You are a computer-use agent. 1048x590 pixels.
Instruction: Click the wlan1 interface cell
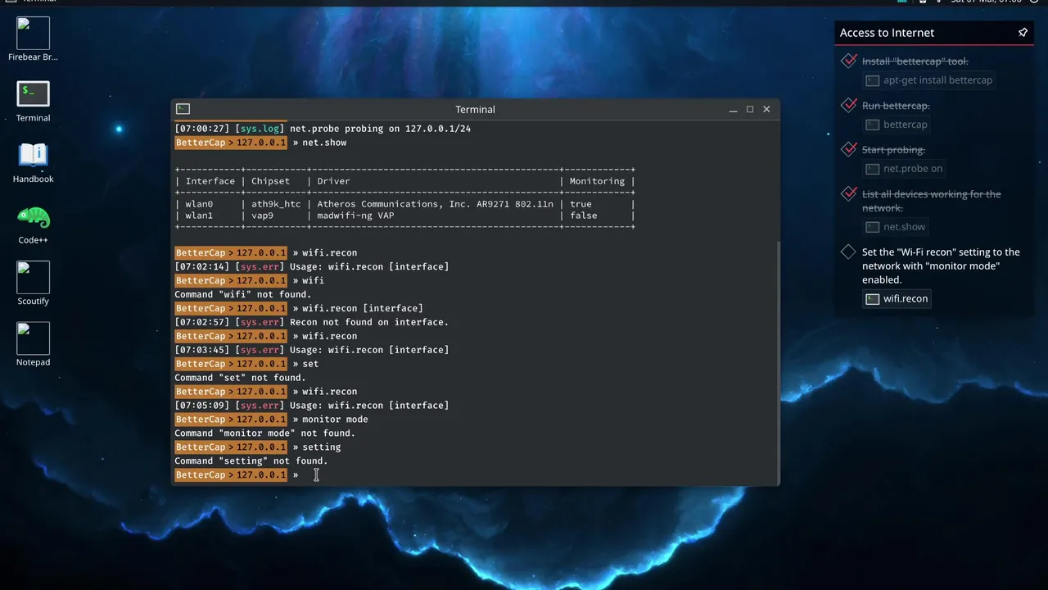[x=199, y=216]
